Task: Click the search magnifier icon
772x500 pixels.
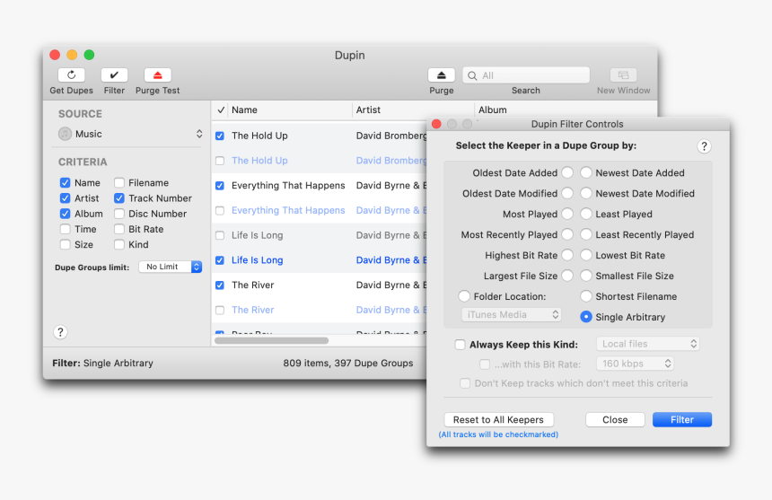Action: [x=472, y=75]
